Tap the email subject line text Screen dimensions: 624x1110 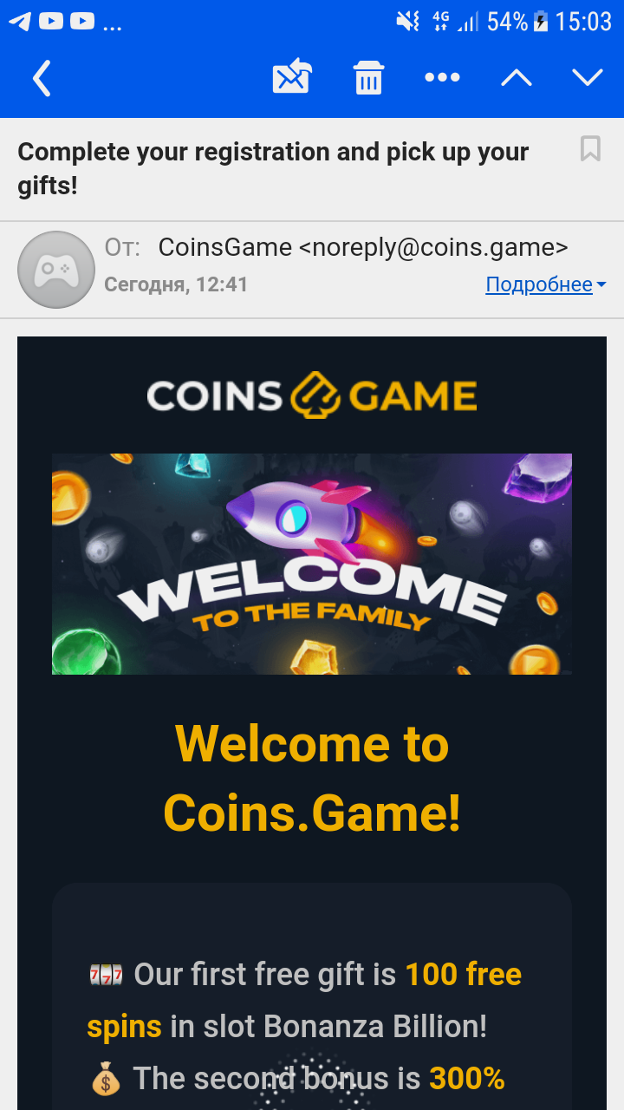[x=273, y=168]
